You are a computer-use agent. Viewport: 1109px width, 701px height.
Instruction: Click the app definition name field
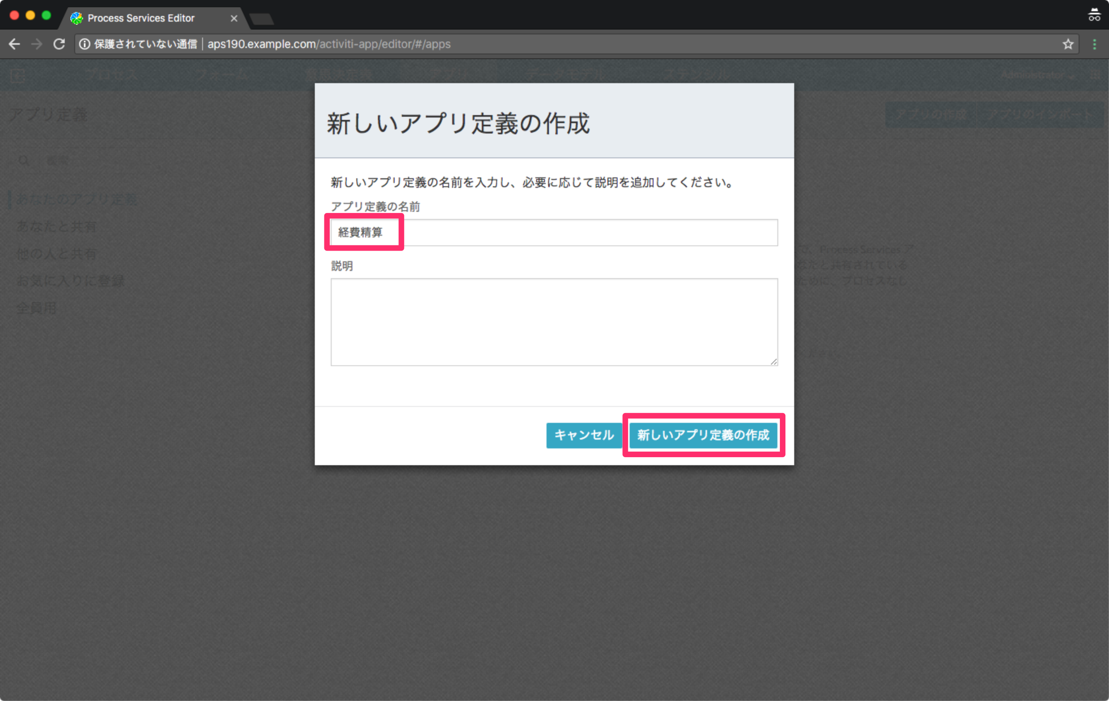(x=554, y=232)
